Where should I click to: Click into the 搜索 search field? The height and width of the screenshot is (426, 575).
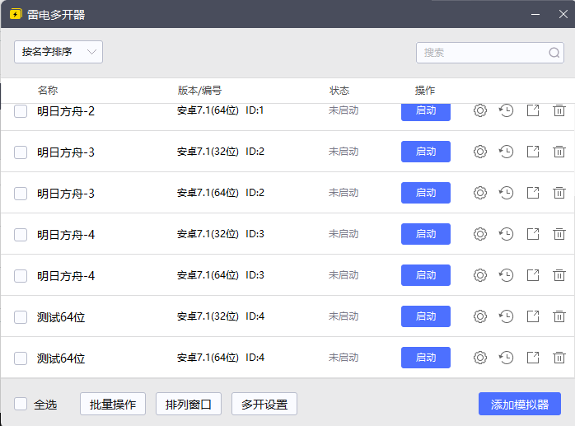482,53
